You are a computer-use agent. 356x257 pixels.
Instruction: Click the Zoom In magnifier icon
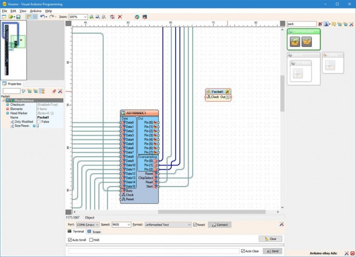click(91, 17)
